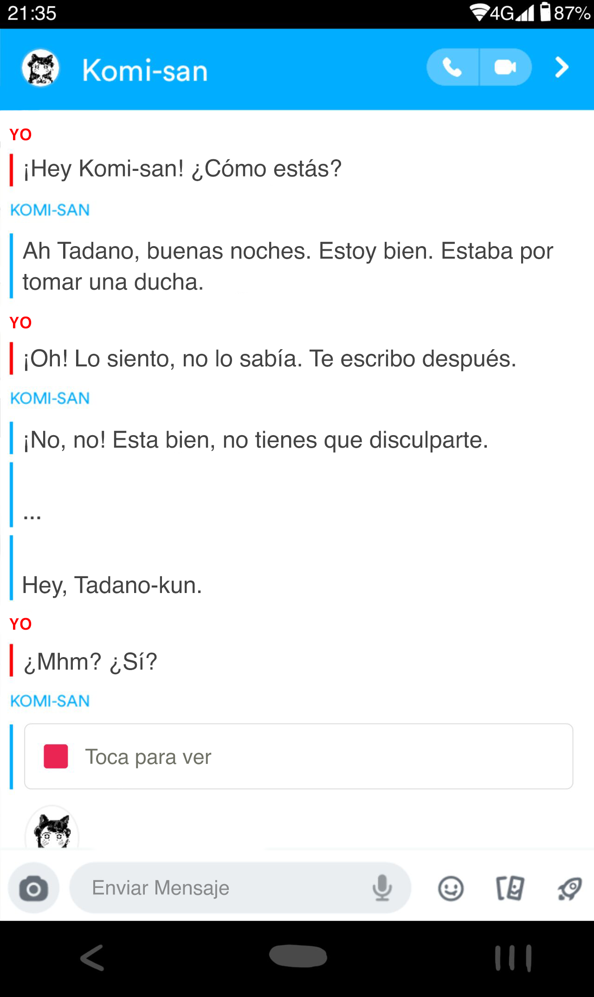Tap the microphone icon for voice note
Image resolution: width=594 pixels, height=997 pixels.
point(382,888)
